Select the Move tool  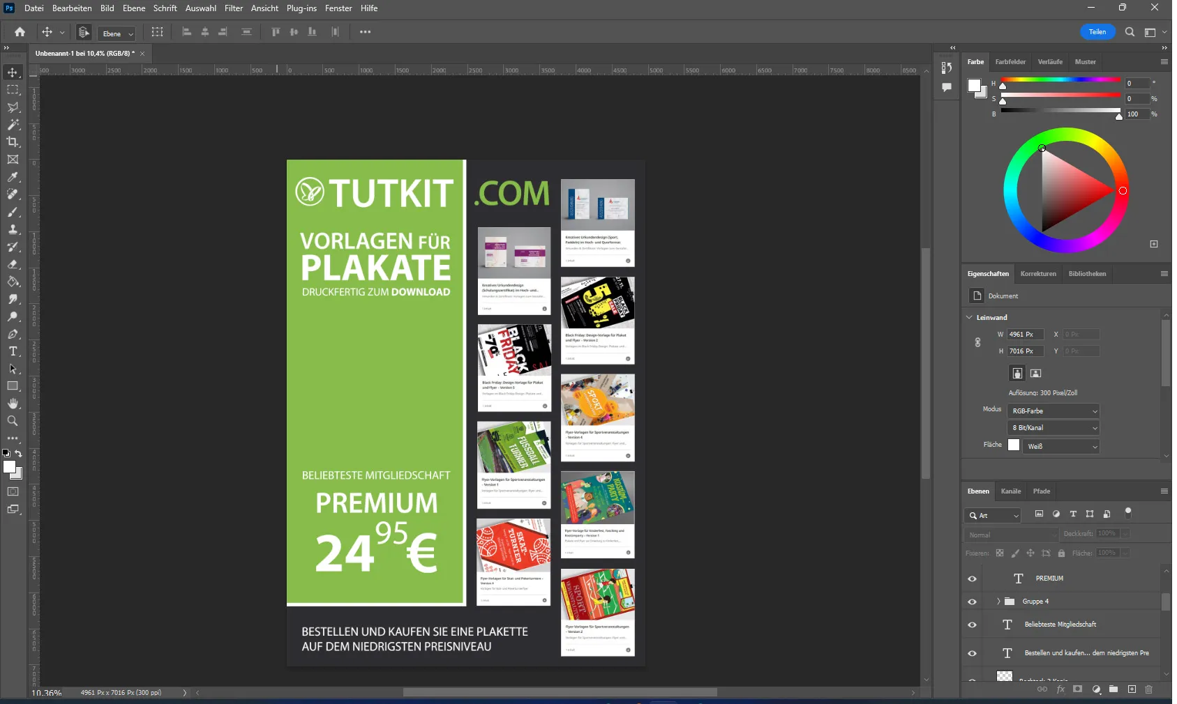click(13, 72)
